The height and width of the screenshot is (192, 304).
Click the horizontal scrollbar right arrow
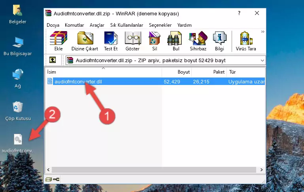pyautogui.click(x=261, y=170)
